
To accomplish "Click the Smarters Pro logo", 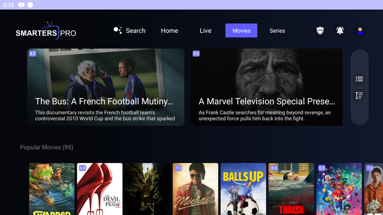I will point(46,30).
